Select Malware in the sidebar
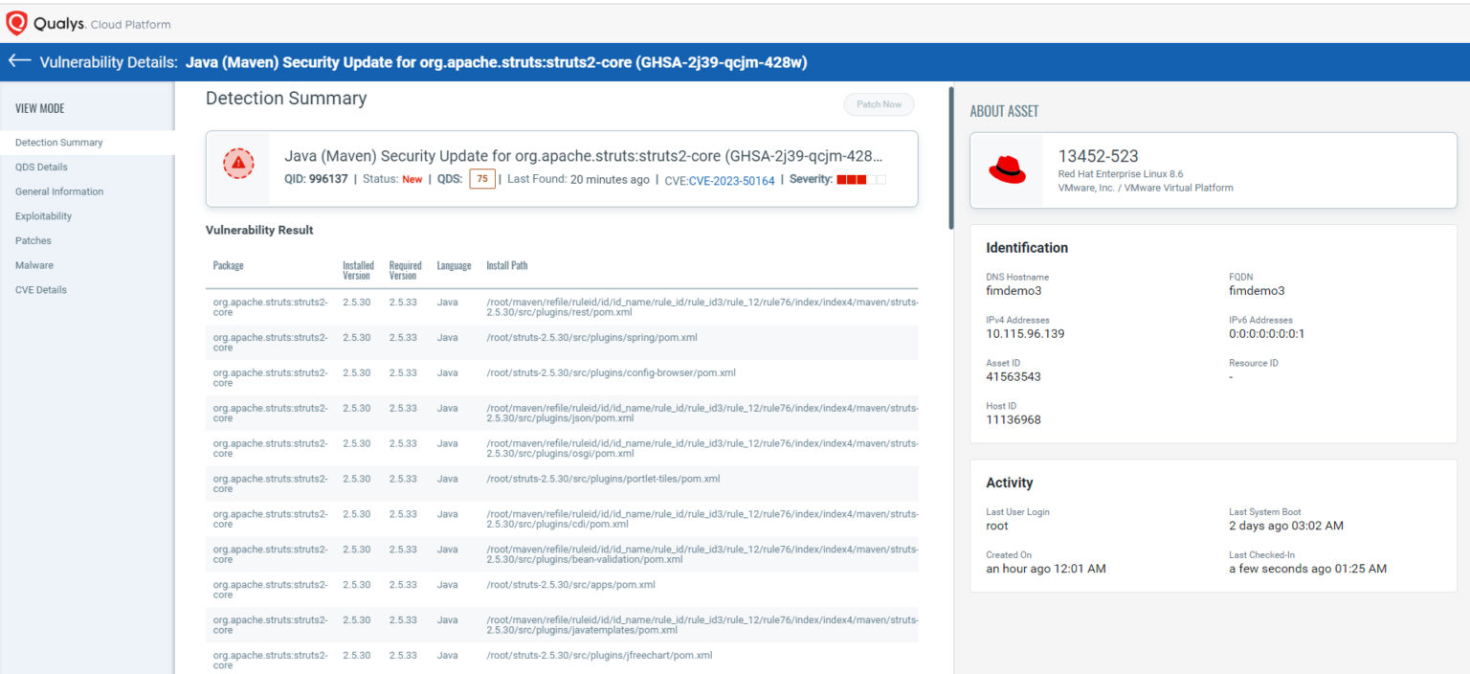 pyautogui.click(x=34, y=265)
